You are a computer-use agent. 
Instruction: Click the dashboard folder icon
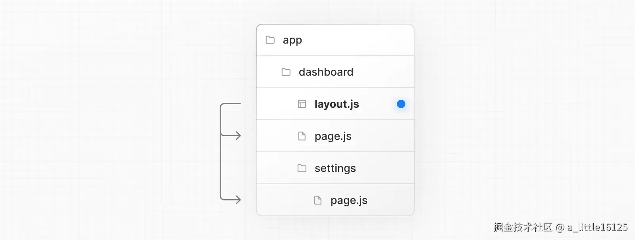click(x=286, y=72)
